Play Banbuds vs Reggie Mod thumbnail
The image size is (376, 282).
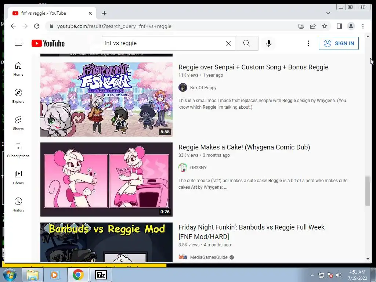point(106,242)
